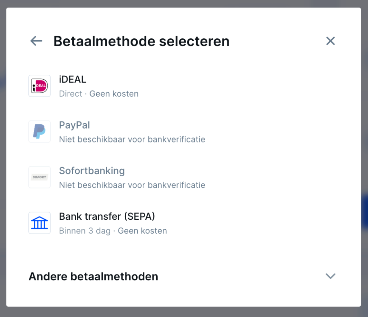Click the Sofortbanking logo

(x=39, y=177)
